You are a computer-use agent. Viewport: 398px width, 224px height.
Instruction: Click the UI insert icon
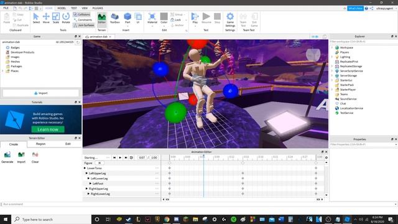[x=138, y=18]
